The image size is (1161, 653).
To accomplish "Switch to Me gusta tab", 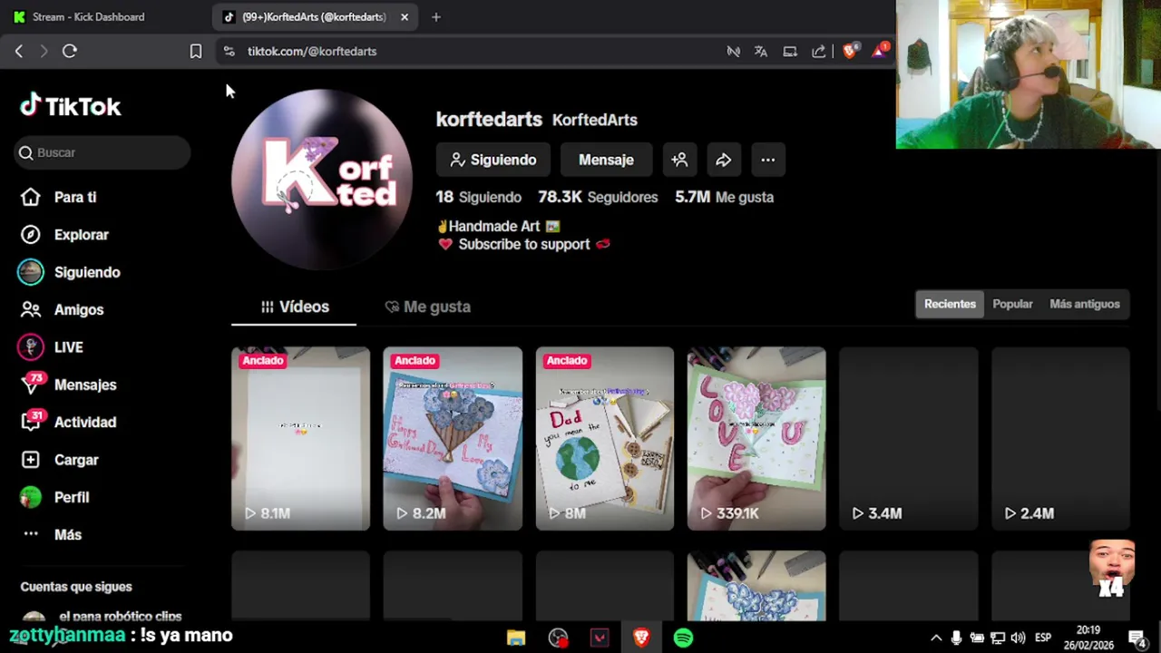I will (427, 307).
